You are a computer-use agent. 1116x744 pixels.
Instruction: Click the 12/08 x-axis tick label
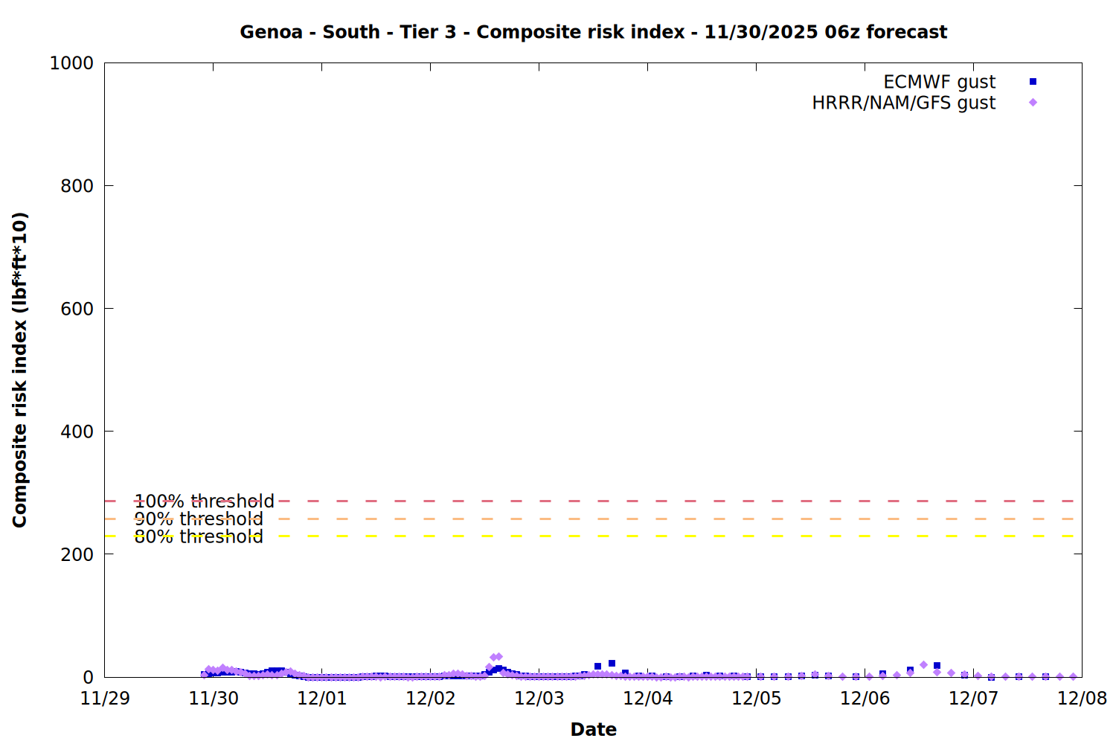coord(1082,699)
